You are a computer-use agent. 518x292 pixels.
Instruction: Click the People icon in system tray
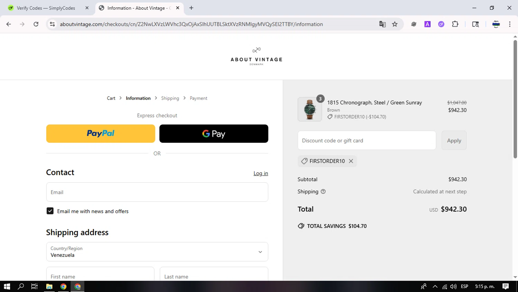tap(424, 286)
